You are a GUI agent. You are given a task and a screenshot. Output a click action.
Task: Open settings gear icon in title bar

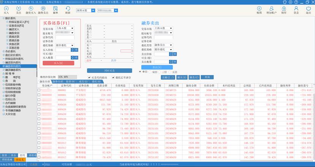(290, 2)
